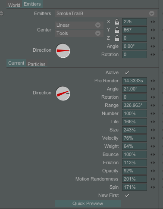Click the collapse minus icon at panel left
This screenshot has width=163, height=209.
pyautogui.click(x=2, y=13)
